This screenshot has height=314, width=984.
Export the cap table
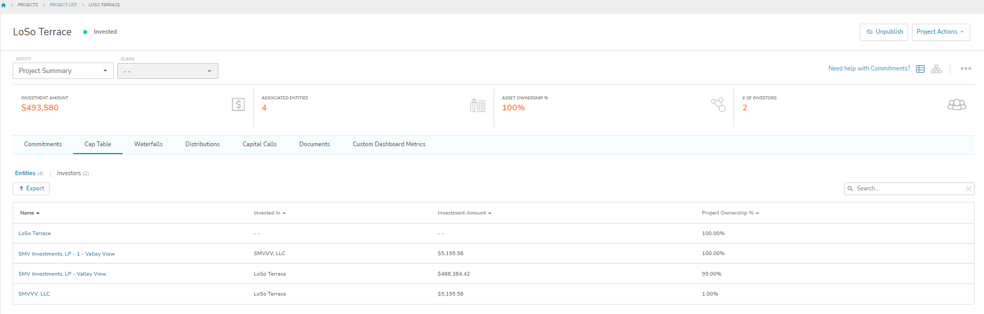[31, 189]
